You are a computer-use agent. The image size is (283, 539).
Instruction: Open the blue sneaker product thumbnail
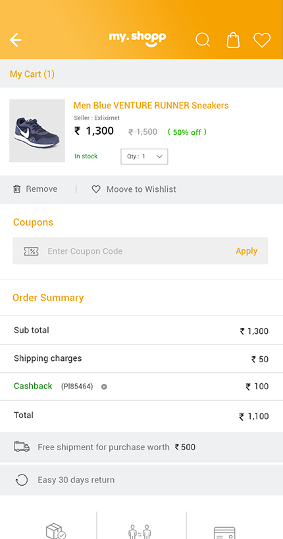pos(37,131)
